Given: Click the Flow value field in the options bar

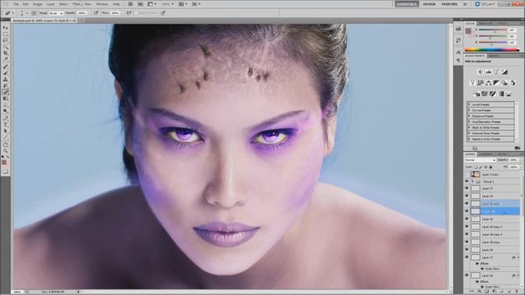Looking at the screenshot, I should pos(115,13).
